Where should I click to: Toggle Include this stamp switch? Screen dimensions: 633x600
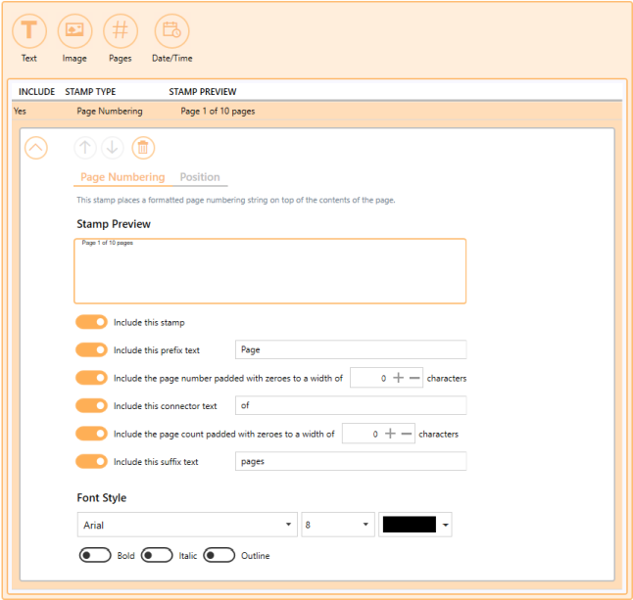(x=92, y=322)
